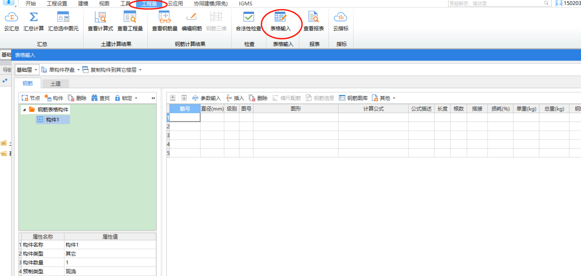Edit 构件名称 value 构件1
The height and width of the screenshot is (276, 581).
[x=110, y=245]
